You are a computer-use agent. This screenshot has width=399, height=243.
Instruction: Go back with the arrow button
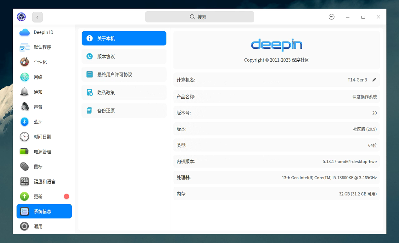[x=37, y=17]
